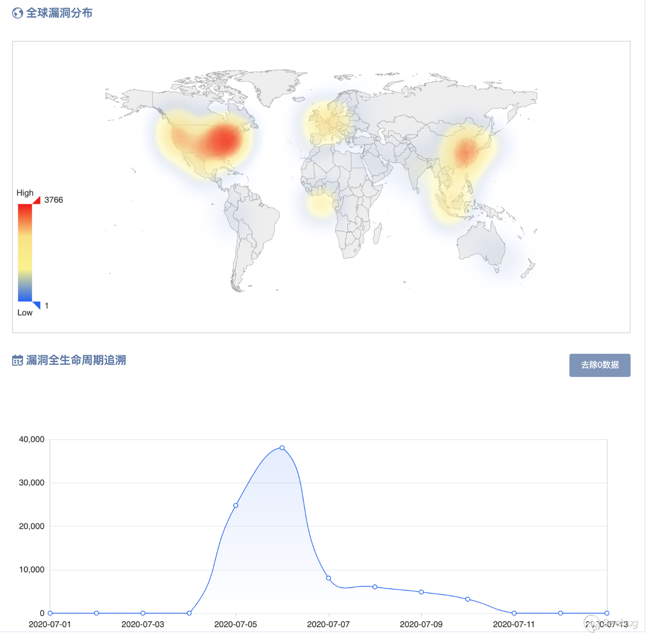Click the globe icon beside 全球漏洞分布
The height and width of the screenshot is (636, 651).
point(18,13)
